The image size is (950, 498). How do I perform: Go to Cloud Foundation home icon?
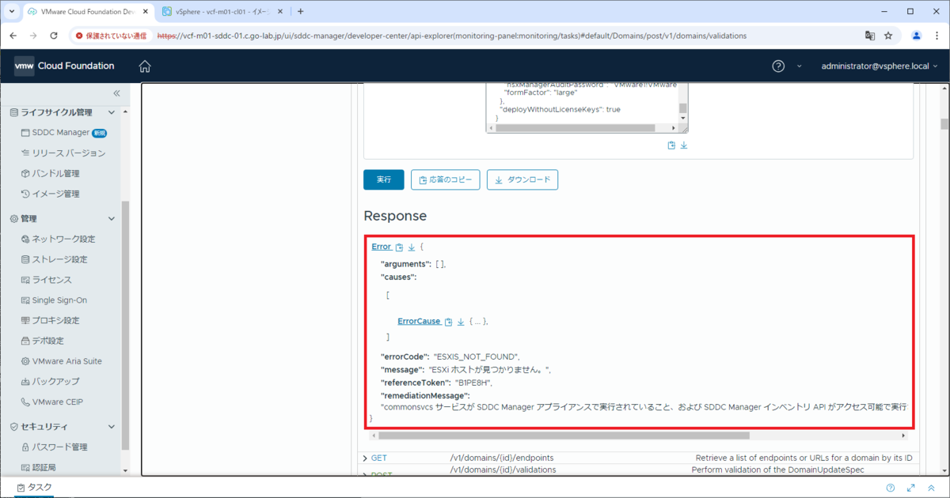tap(145, 66)
